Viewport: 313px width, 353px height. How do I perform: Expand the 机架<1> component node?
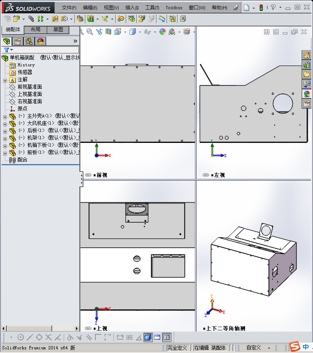(5, 139)
